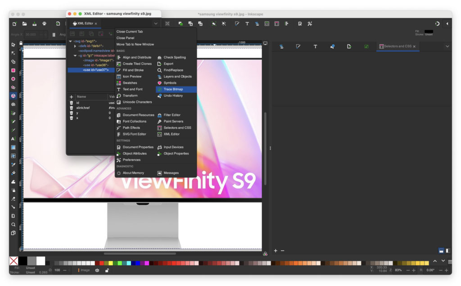Open XML Editor panel dropdown chevron
Image resolution: width=461 pixels, height=286 pixels.
coord(156,23)
